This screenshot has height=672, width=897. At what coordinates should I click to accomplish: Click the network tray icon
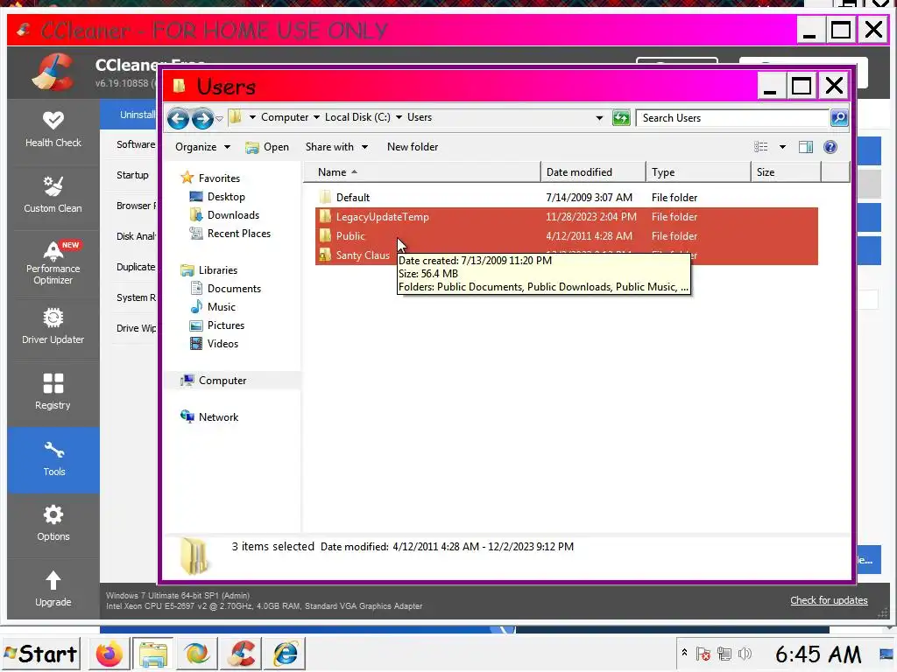coord(724,654)
